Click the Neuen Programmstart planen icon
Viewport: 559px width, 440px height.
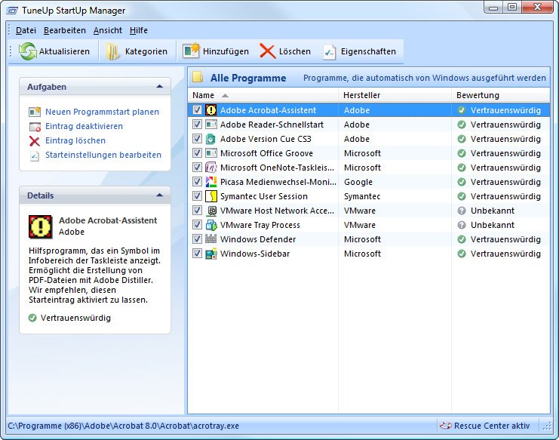point(35,112)
